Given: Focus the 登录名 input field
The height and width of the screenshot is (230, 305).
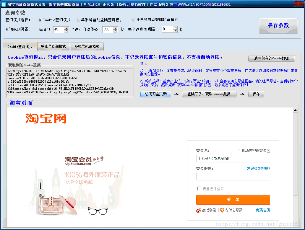Looking at the screenshot, I should pyautogui.click(x=233, y=159).
